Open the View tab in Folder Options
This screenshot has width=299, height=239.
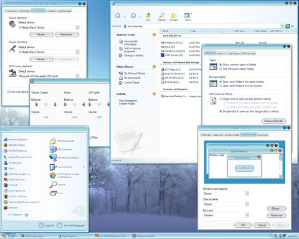(219, 54)
